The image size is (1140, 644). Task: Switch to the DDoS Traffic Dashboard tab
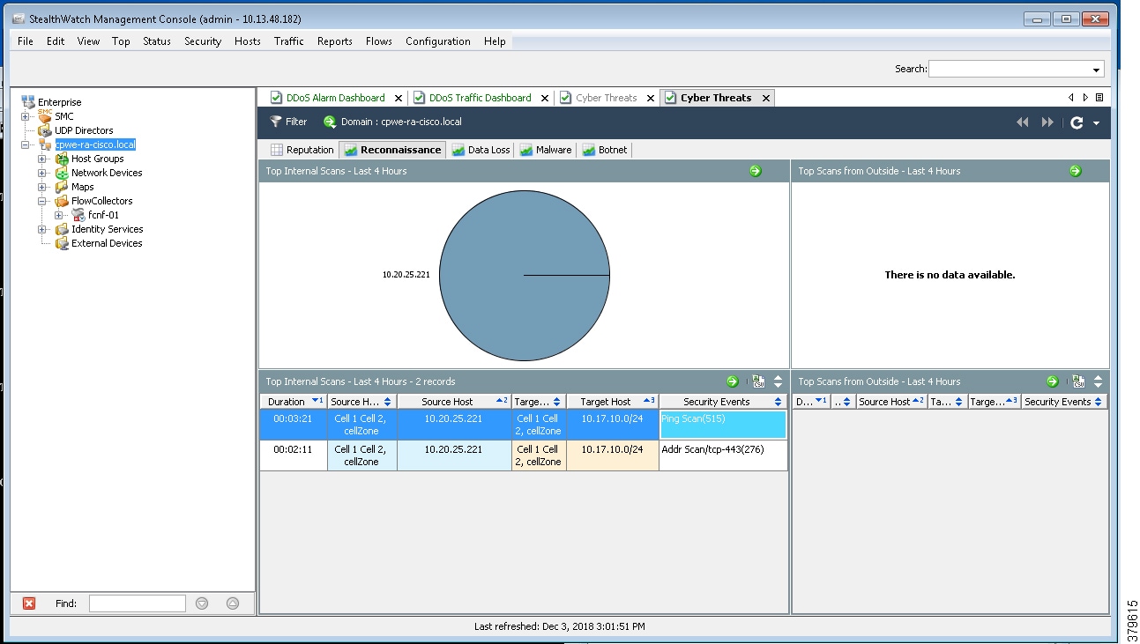[480, 98]
